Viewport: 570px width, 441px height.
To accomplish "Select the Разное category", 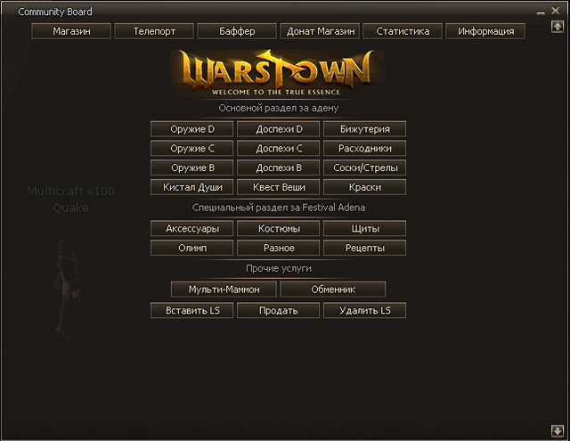I will pyautogui.click(x=279, y=248).
